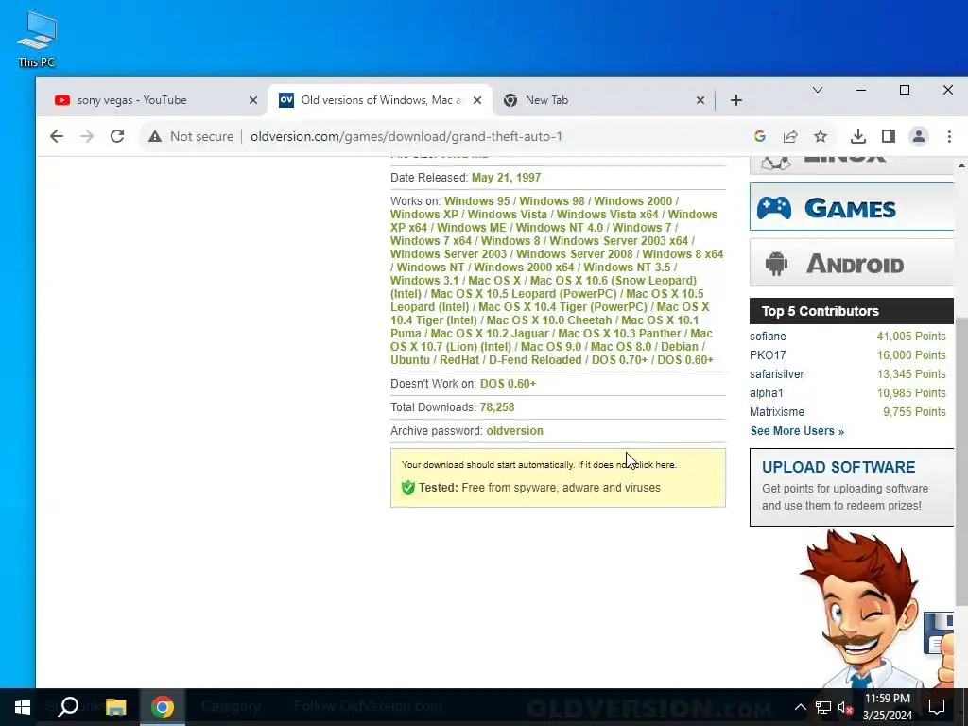This screenshot has height=726, width=968.
Task: Open the notification center icon
Action: (937, 707)
